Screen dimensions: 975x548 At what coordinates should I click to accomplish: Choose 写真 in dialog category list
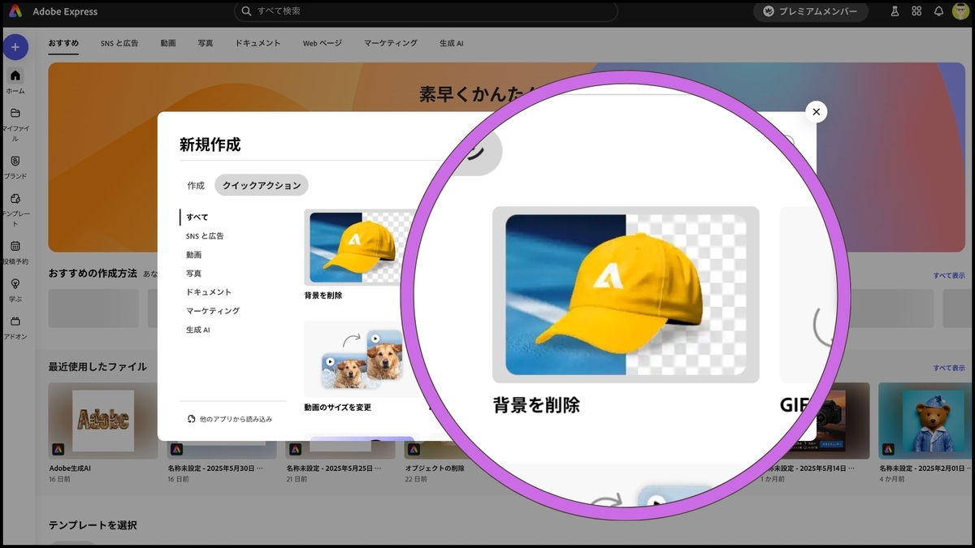tap(193, 274)
